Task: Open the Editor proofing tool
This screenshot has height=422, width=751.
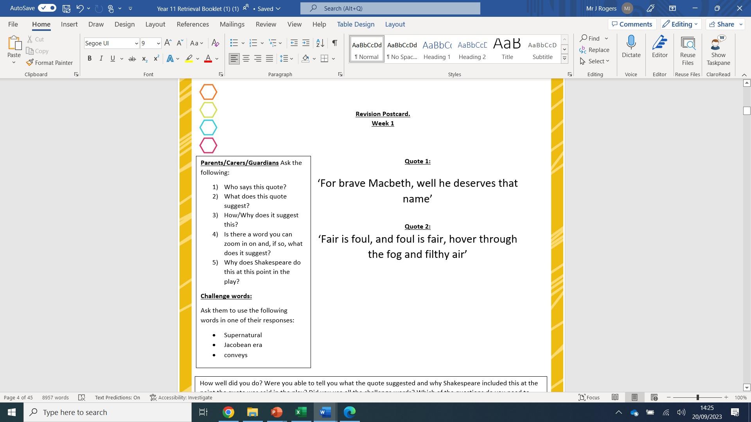Action: 659,47
